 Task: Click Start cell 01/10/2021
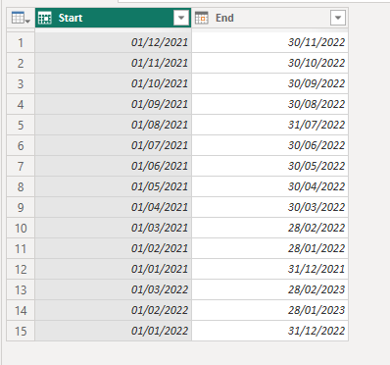point(113,83)
